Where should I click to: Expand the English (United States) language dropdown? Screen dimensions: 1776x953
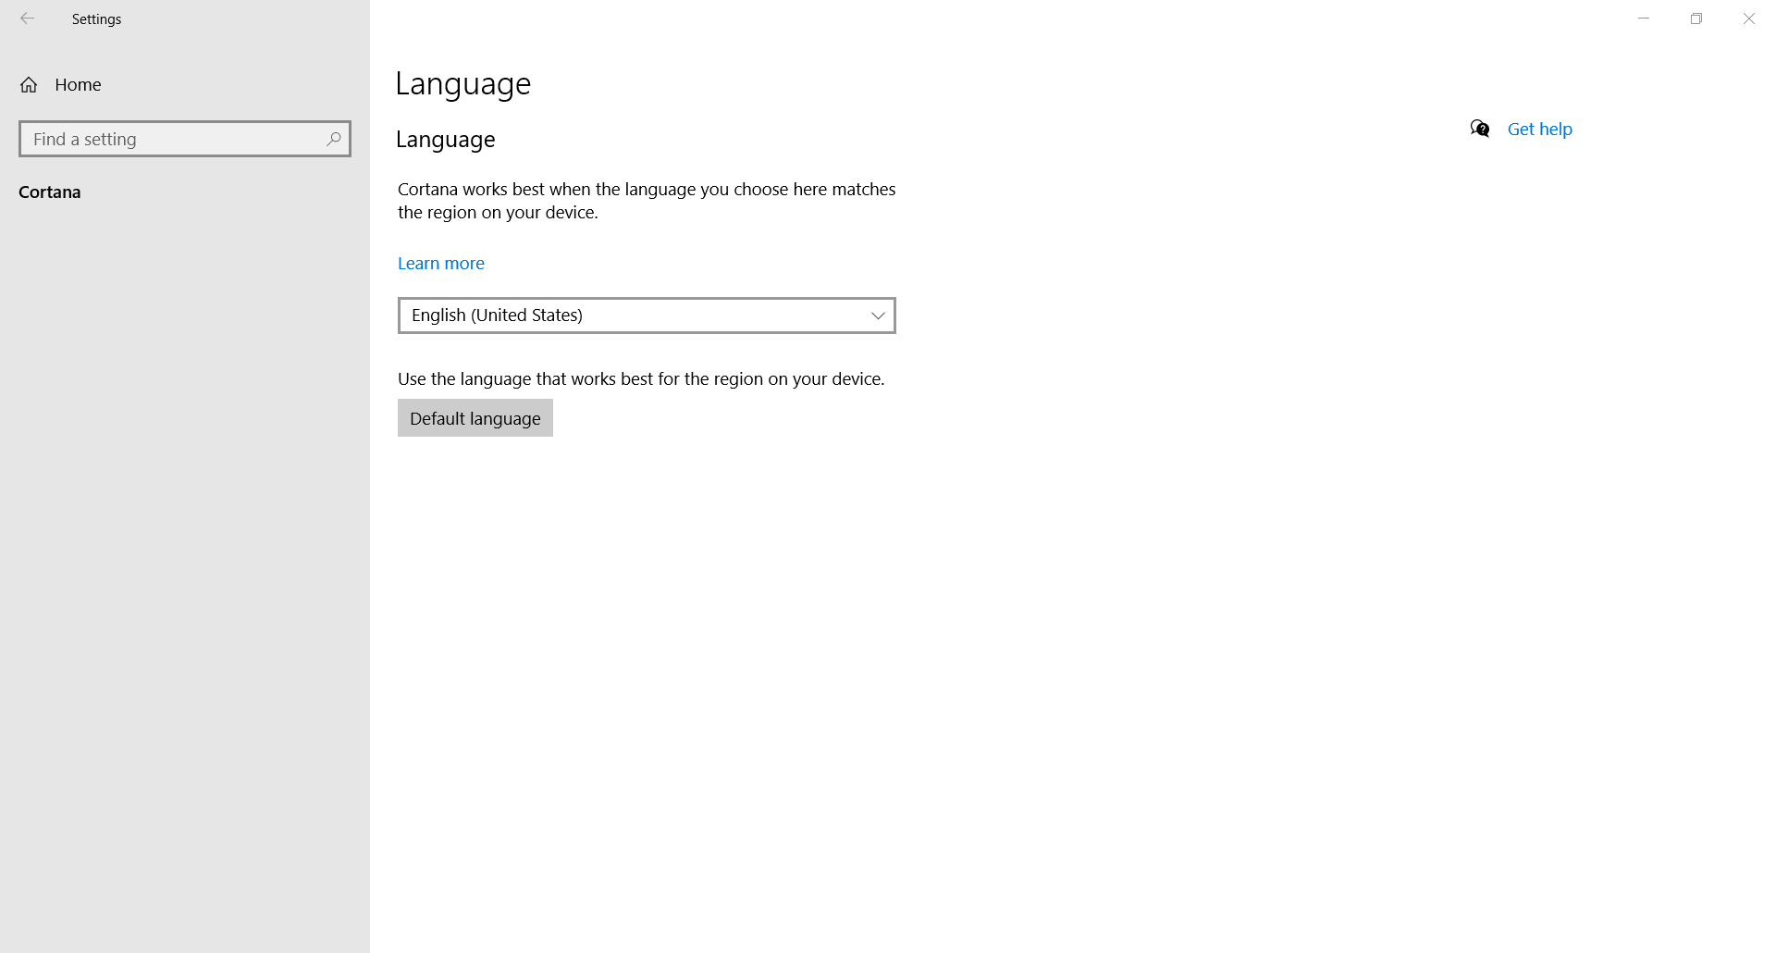(x=647, y=316)
